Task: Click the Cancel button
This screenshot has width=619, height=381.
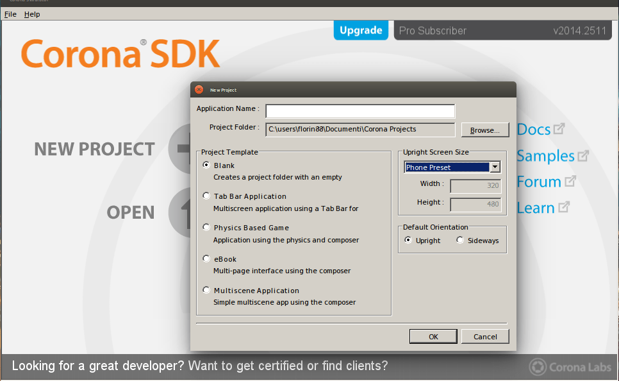Action: (x=485, y=336)
